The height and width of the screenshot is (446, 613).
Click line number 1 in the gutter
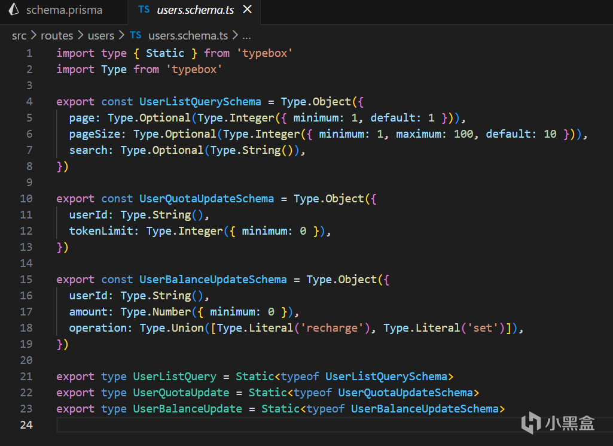coord(29,53)
